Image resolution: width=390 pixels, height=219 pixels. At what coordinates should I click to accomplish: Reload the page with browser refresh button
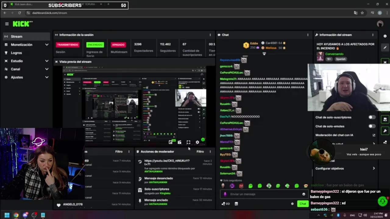pos(19,13)
